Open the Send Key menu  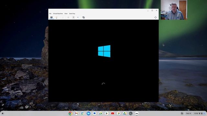[x=72, y=14]
